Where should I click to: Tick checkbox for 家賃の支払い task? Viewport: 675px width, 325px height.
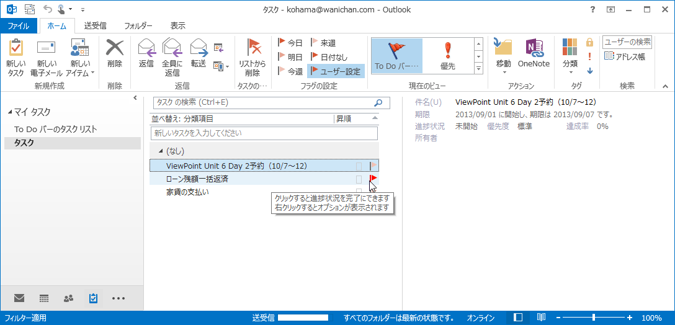(359, 192)
